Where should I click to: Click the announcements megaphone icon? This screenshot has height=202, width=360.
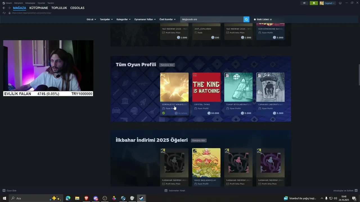point(304,3)
